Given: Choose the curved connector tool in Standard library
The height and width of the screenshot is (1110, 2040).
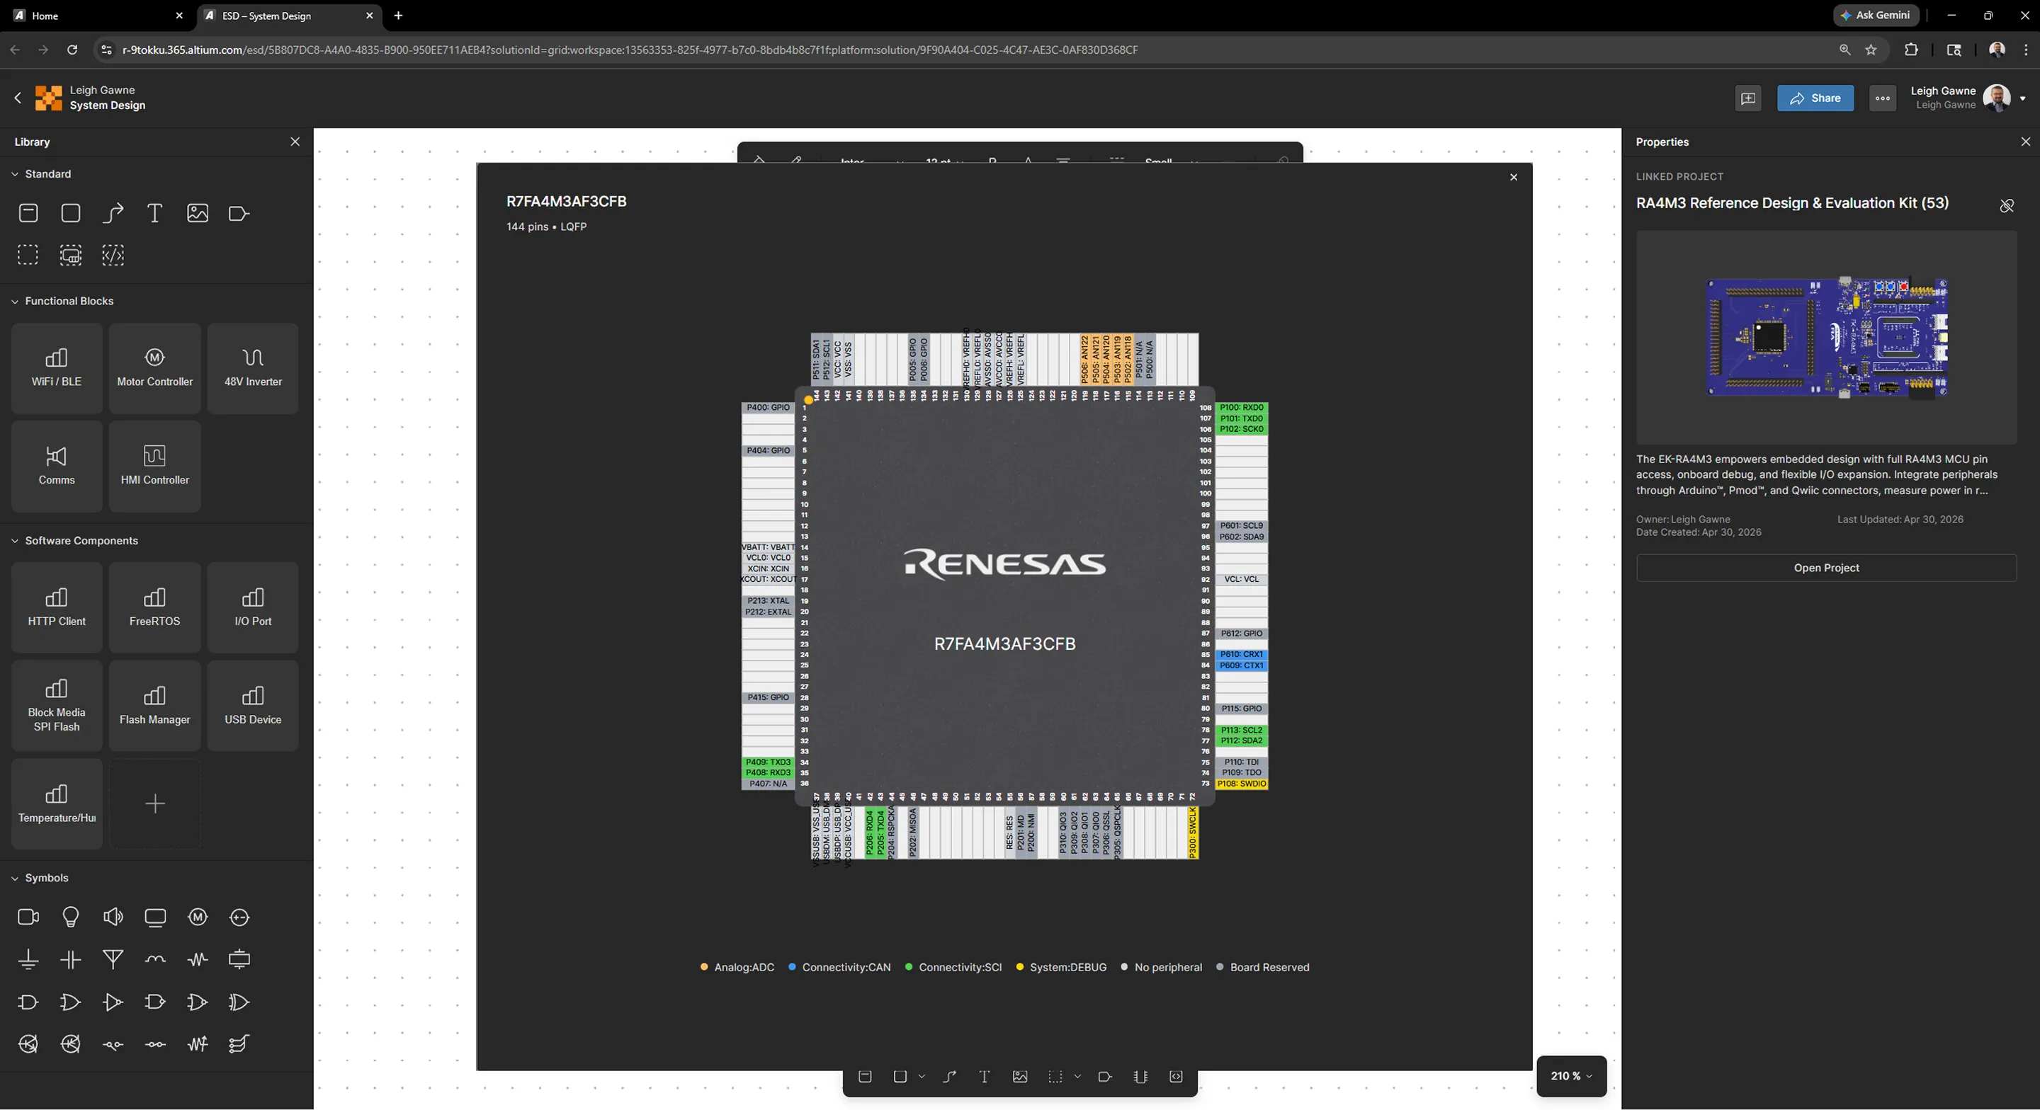Looking at the screenshot, I should (x=113, y=213).
